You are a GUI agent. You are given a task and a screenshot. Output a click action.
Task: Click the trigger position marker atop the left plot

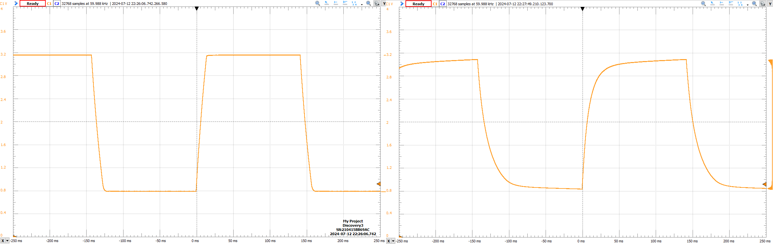pyautogui.click(x=197, y=9)
